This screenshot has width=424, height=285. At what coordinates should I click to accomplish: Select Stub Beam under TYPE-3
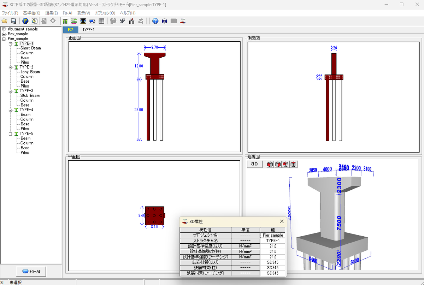30,95
